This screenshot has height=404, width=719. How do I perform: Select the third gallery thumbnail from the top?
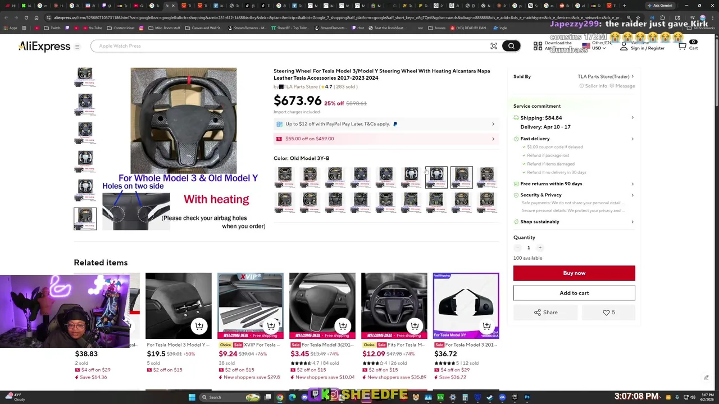(x=85, y=134)
